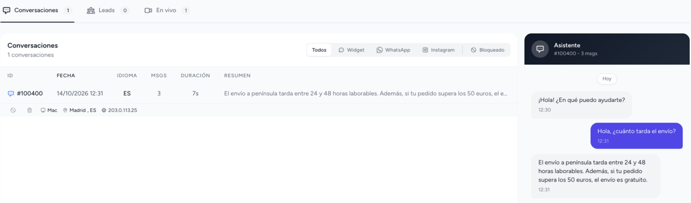
Task: Open conversation #100400
Action: pyautogui.click(x=30, y=94)
